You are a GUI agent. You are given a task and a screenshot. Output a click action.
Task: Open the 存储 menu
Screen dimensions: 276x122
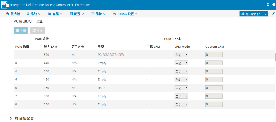[x=55, y=14]
